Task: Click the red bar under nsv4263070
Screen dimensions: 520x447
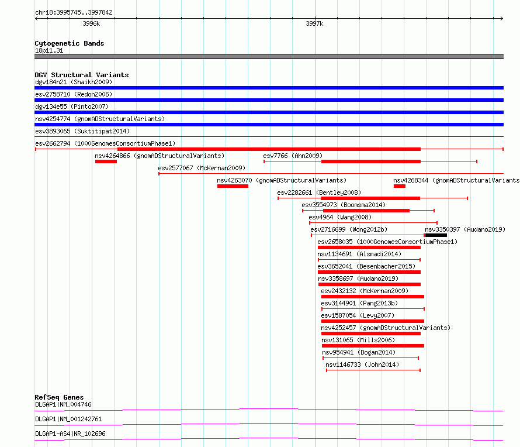Action: tap(233, 186)
